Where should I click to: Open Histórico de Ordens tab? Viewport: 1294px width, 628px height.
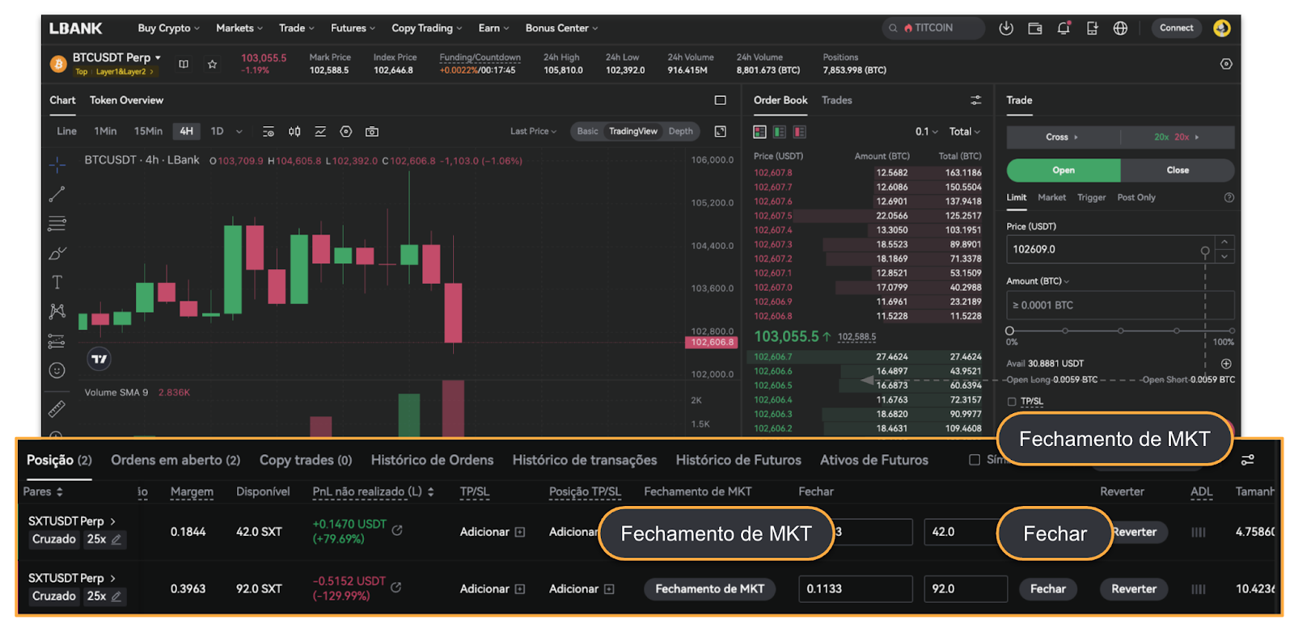click(x=432, y=460)
